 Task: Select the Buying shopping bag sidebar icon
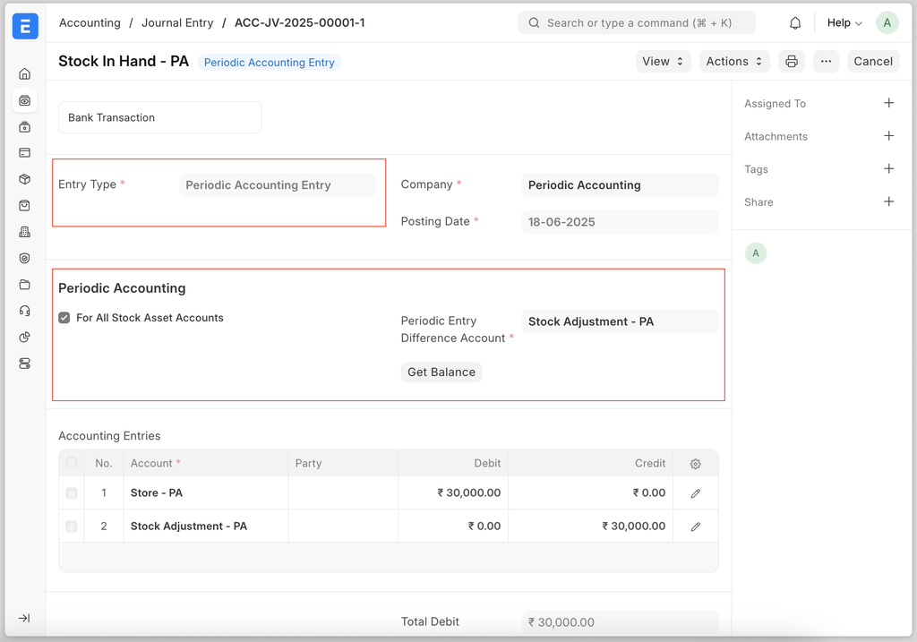24,205
